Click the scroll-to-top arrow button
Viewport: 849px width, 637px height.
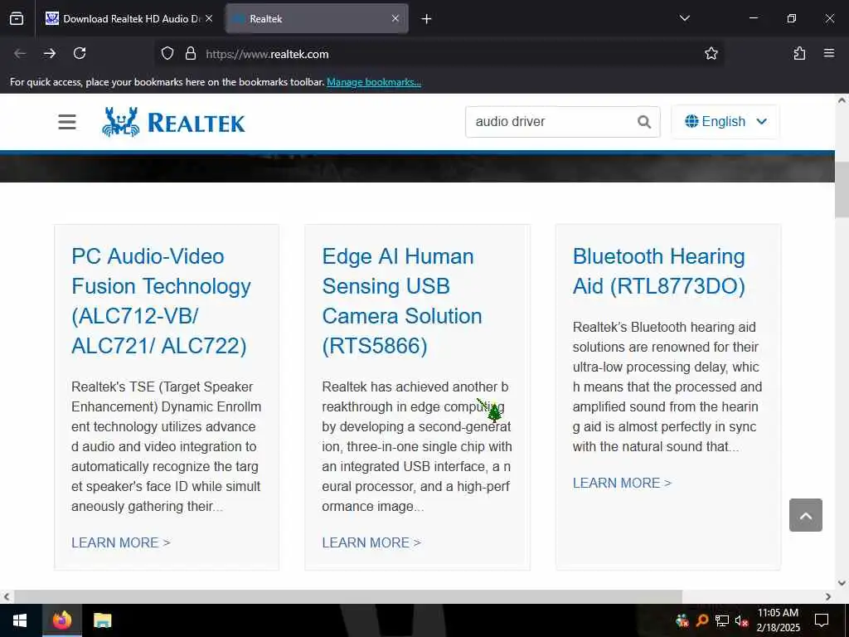[x=805, y=515]
